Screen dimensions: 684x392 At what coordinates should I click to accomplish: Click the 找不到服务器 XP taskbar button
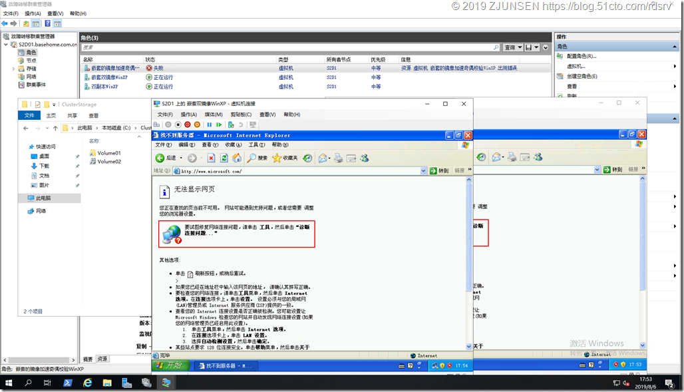226,366
